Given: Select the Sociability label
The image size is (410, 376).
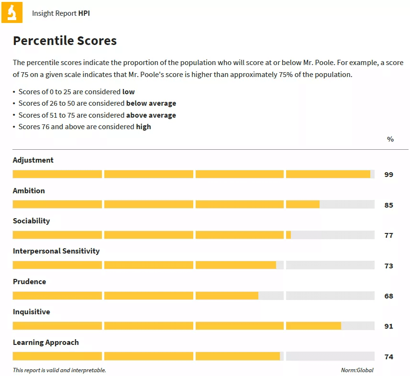Looking at the screenshot, I should pos(32,221).
